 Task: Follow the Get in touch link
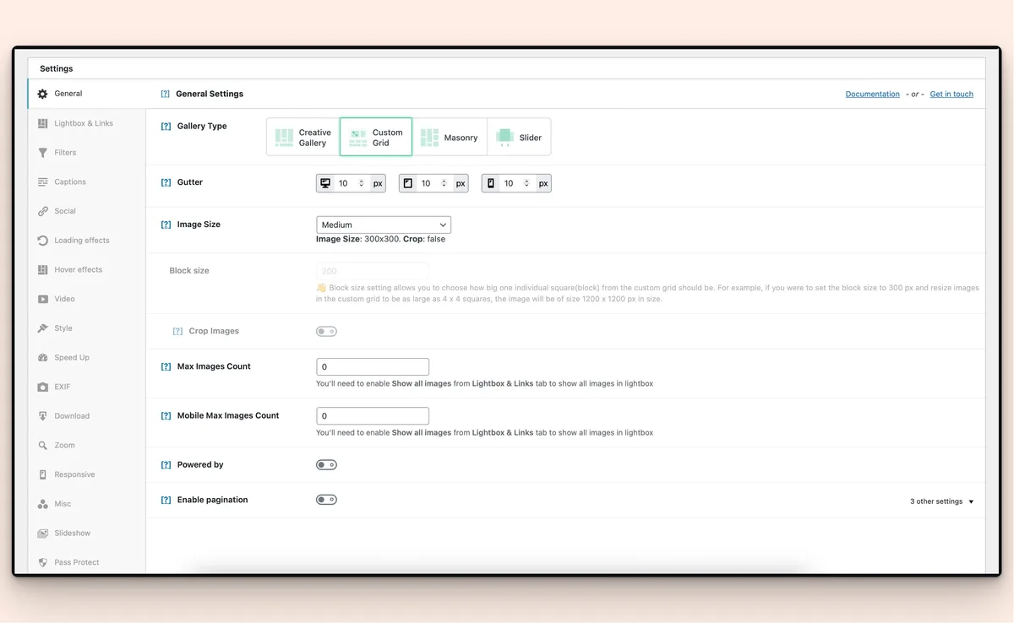tap(951, 95)
